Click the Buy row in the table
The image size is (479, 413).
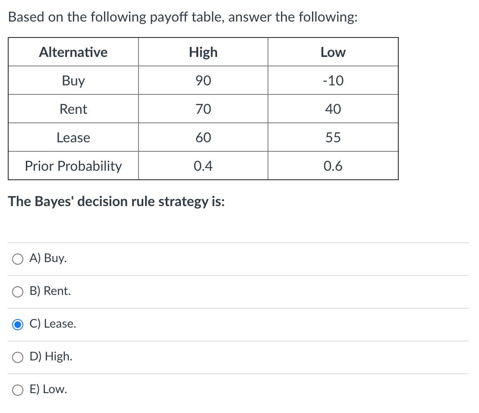(x=73, y=81)
